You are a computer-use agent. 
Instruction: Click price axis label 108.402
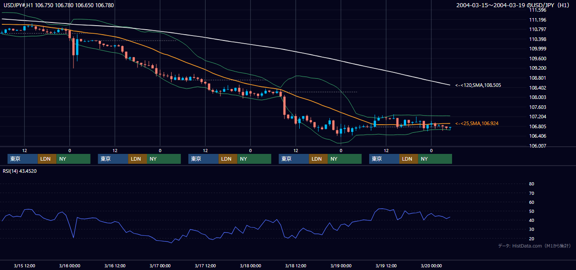click(x=538, y=88)
